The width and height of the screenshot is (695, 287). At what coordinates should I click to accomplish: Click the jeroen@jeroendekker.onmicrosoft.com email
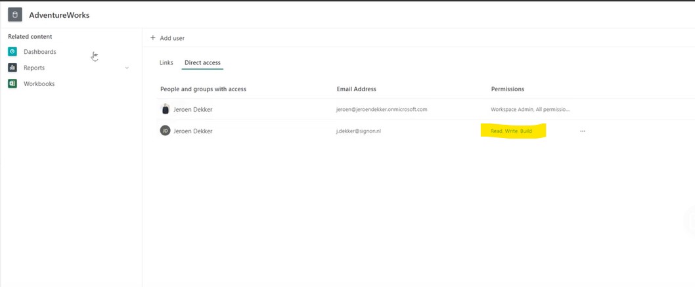[382, 110]
